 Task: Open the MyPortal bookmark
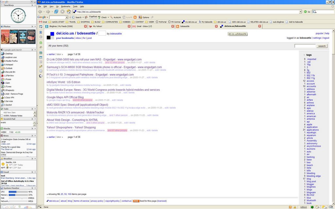tap(161, 22)
